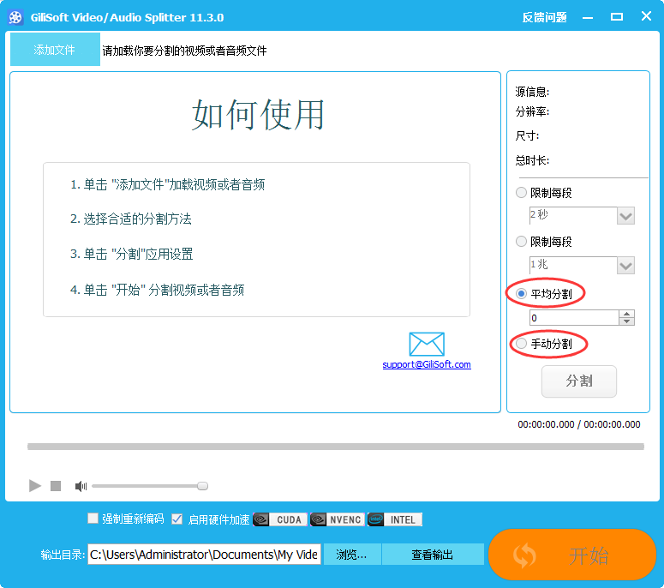Click the 添加文件 button

(55, 50)
